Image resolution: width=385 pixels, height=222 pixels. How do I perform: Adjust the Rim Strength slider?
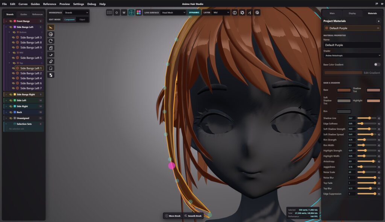click(367, 140)
